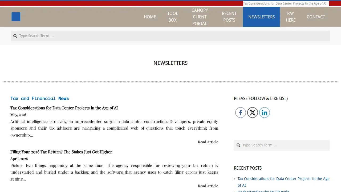This screenshot has height=192, width=341.
Task: Select the Newsletters menu item
Action: click(261, 17)
